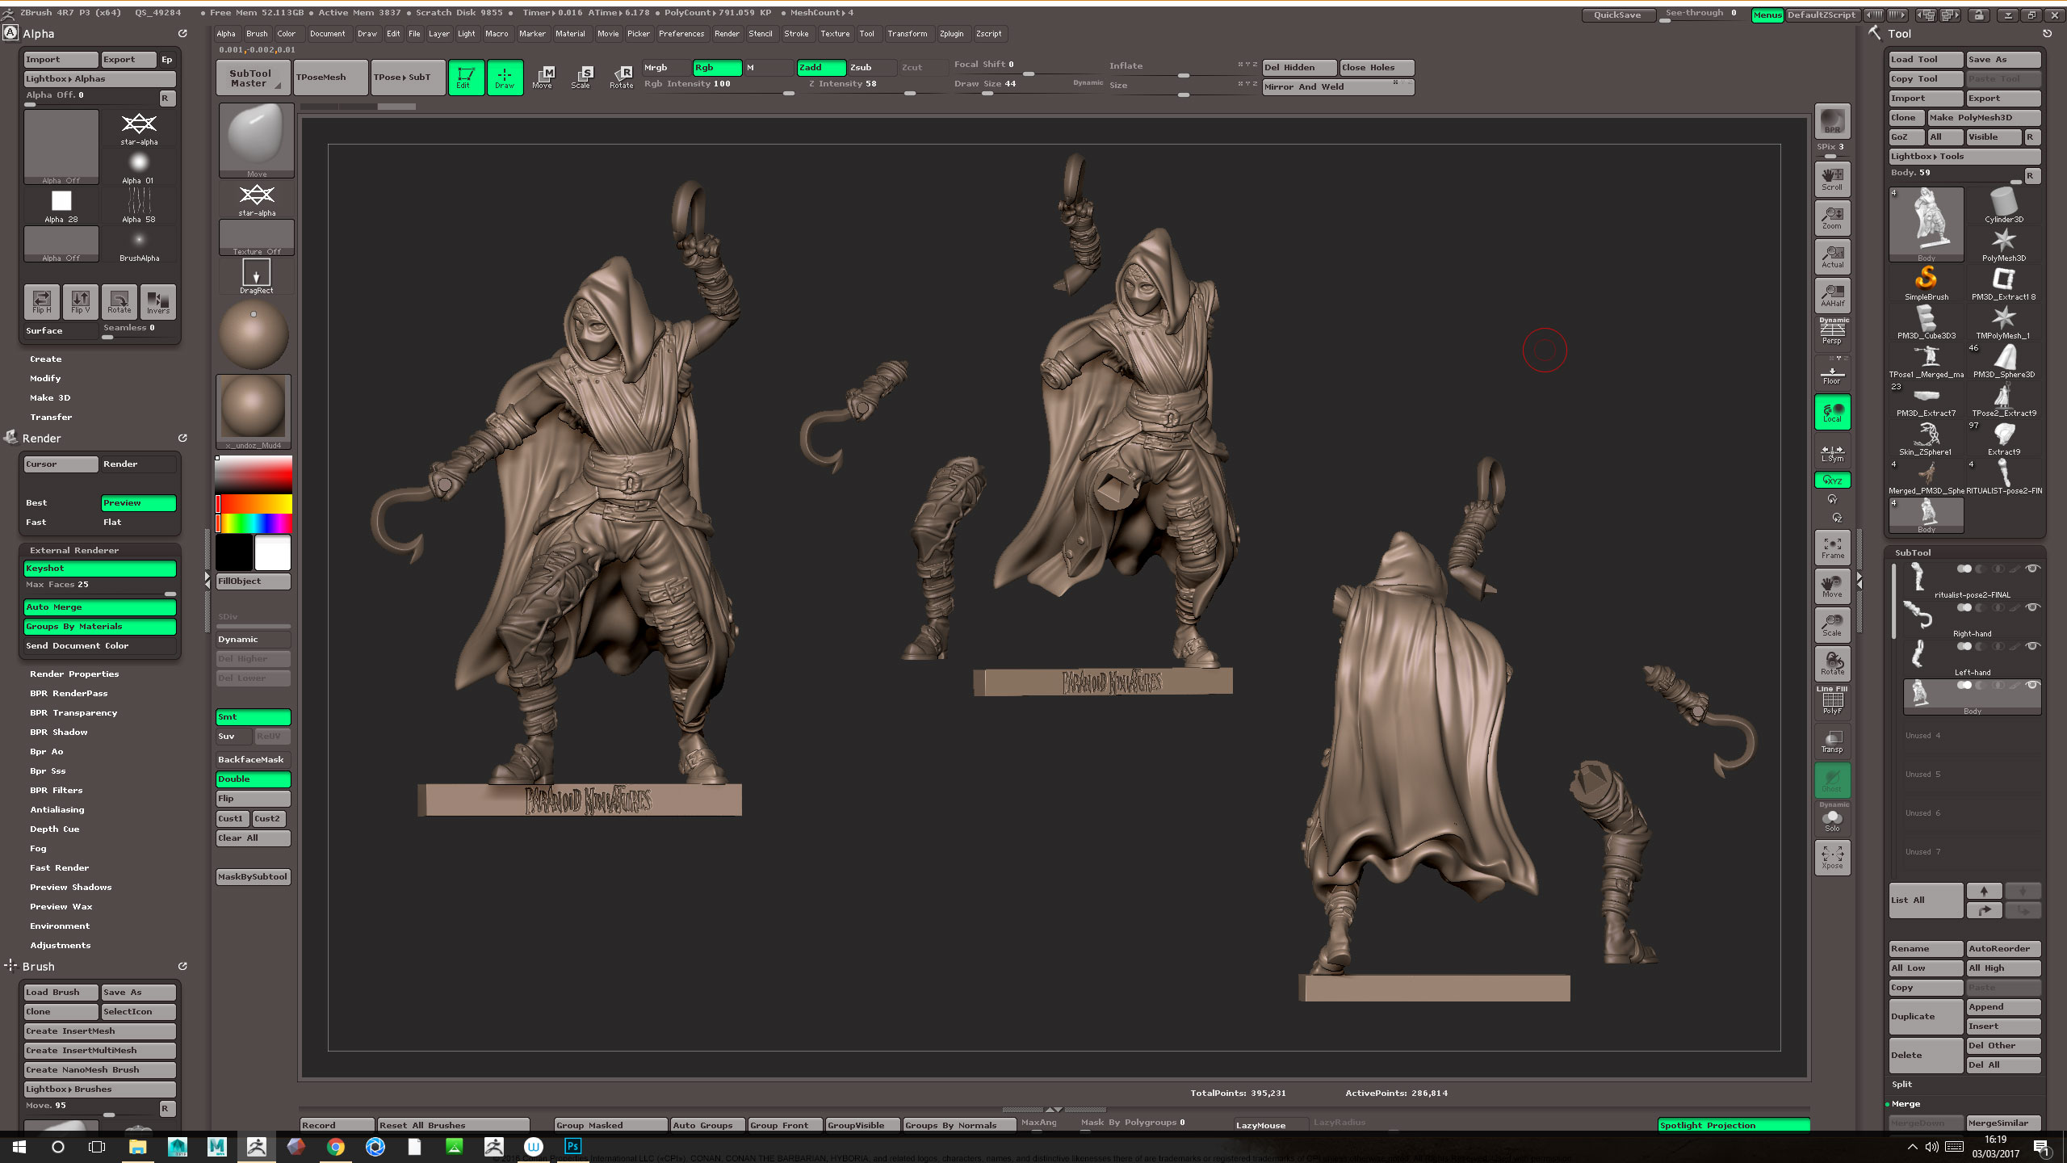Pick a hue in the color spectrum bar

tap(254, 523)
